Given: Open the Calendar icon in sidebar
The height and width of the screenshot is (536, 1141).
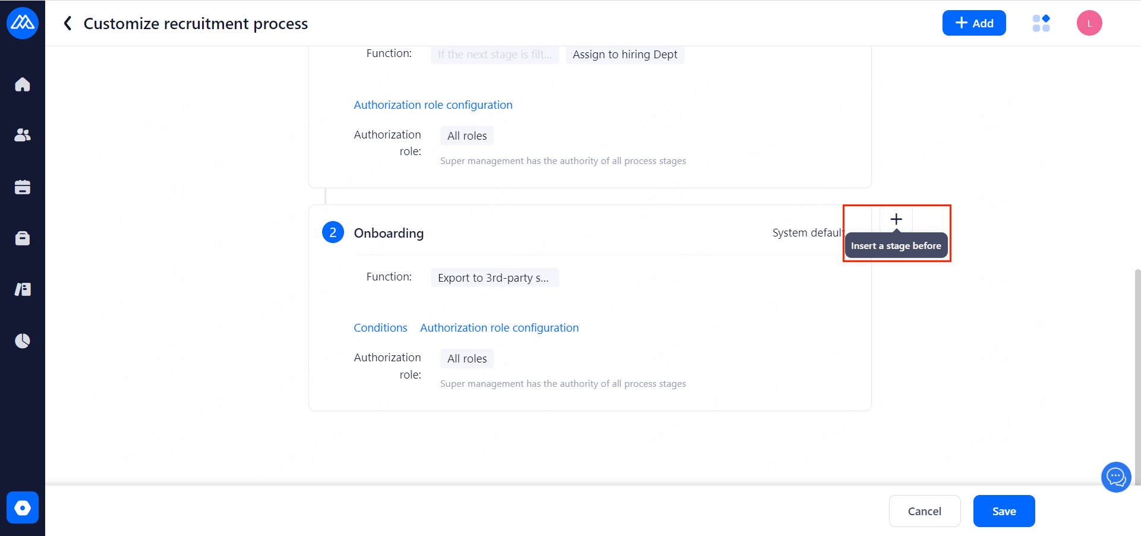Looking at the screenshot, I should coord(23,187).
